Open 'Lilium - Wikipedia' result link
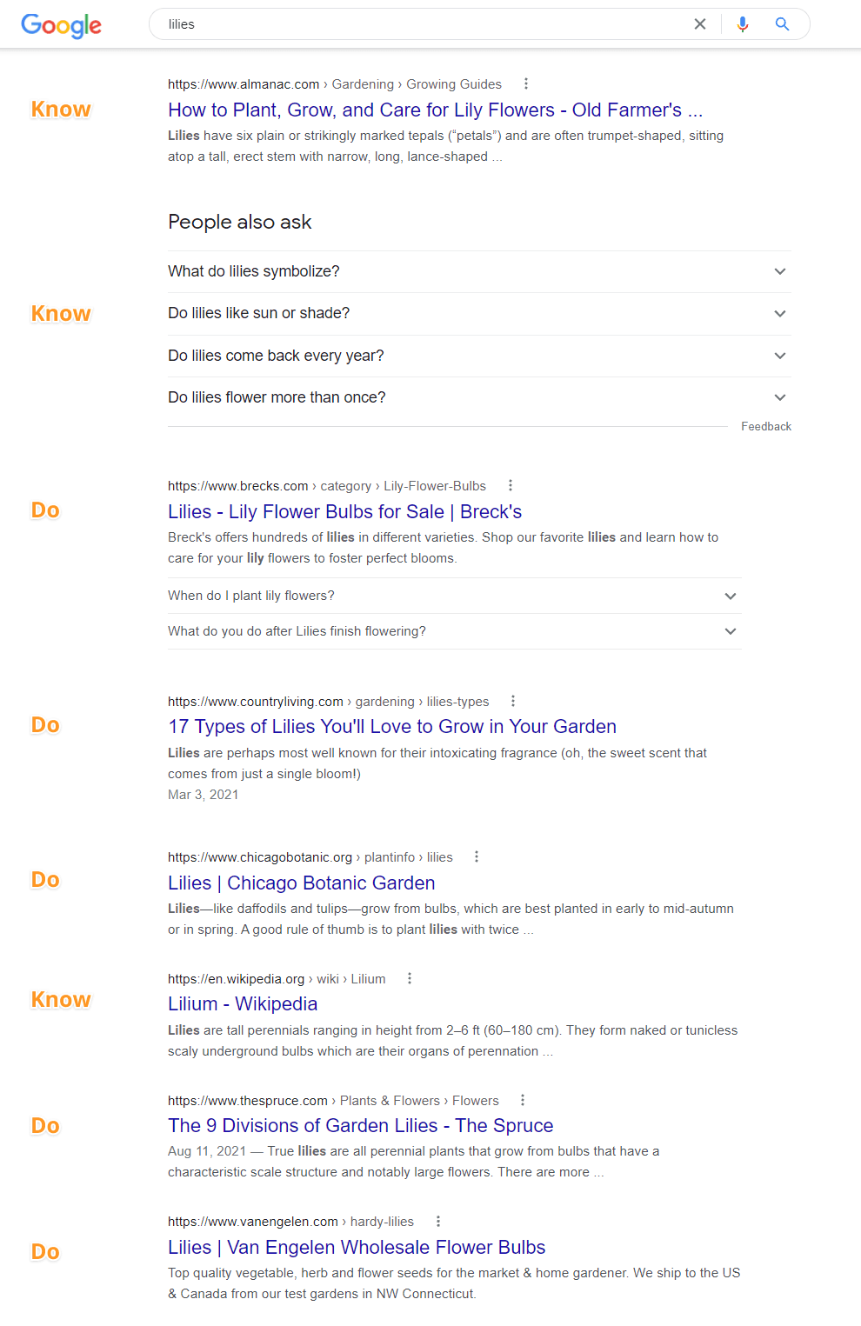Screen dimensions: 861x1326 coord(243,1004)
